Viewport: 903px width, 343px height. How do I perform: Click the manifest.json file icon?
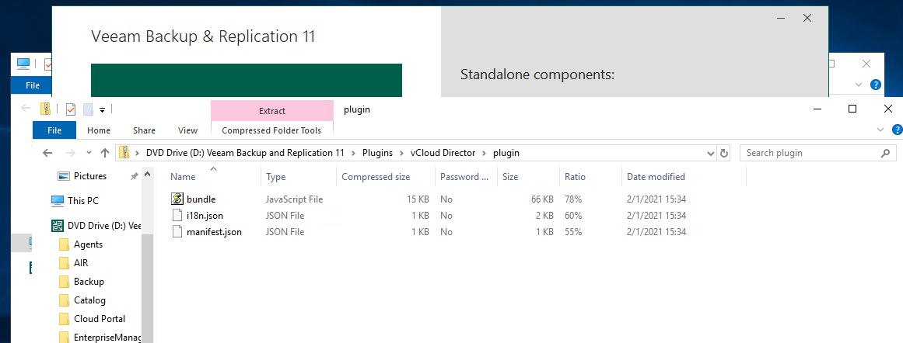177,232
